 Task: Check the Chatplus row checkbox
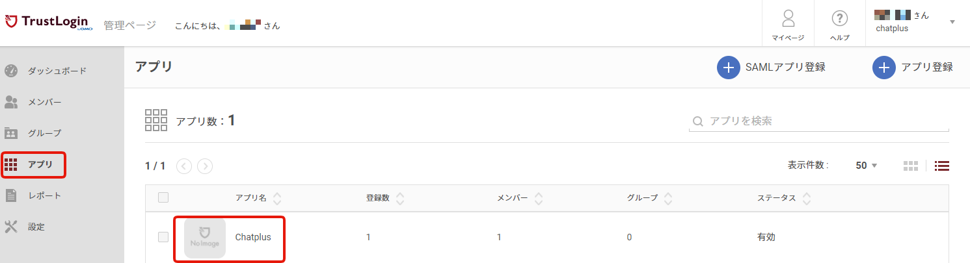163,237
